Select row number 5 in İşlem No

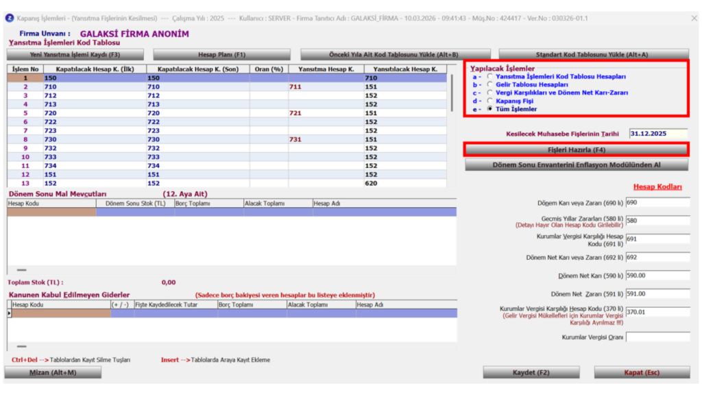point(25,113)
